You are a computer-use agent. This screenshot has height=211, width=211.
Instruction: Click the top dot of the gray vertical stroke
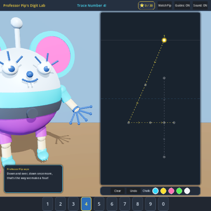click(x=164, y=78)
